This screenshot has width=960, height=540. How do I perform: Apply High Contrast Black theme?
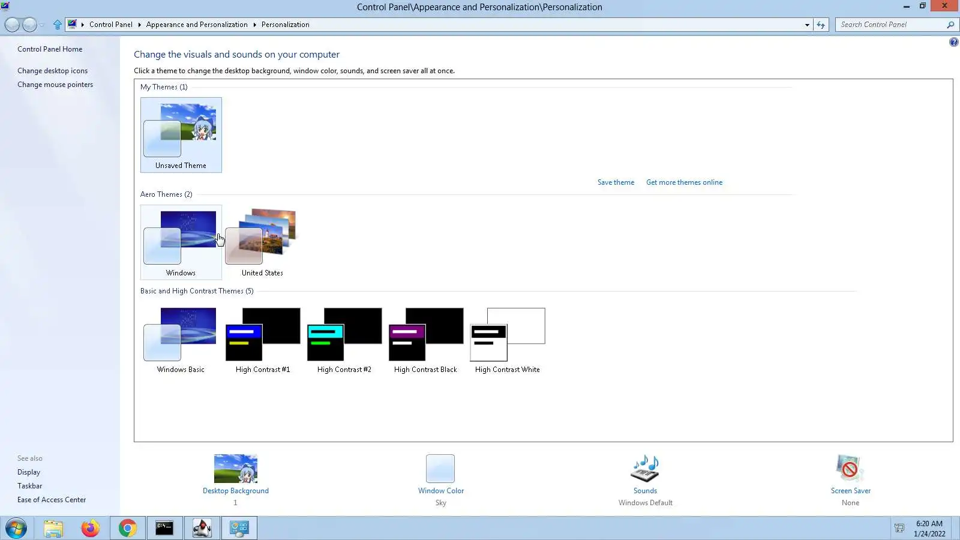tap(425, 340)
